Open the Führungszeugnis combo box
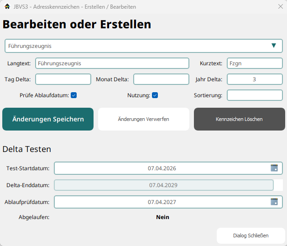 (137, 46)
